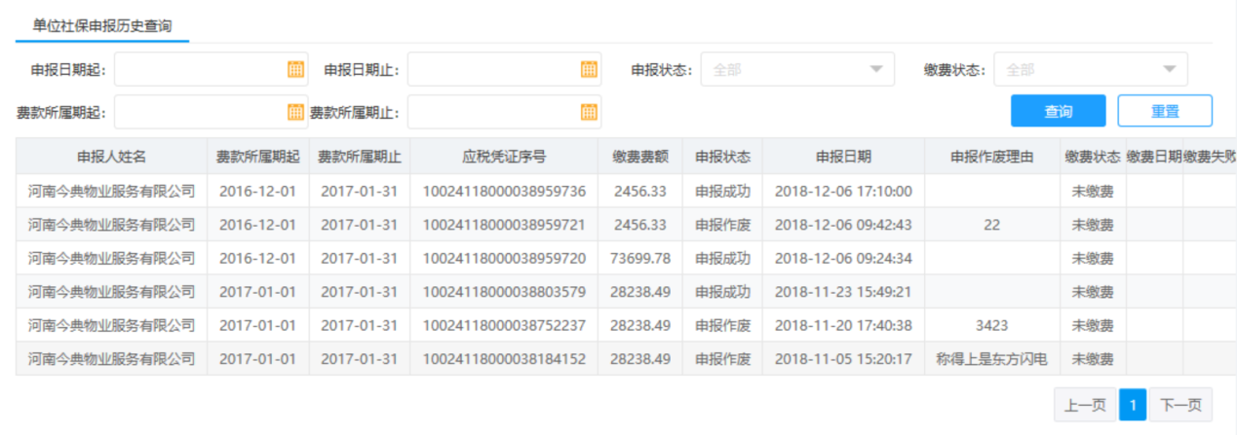Select row with voucher 10024118000038959736

[x=503, y=192]
